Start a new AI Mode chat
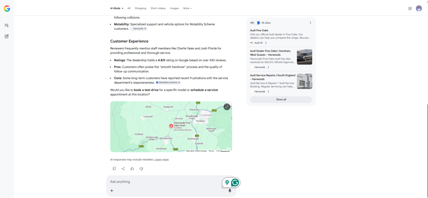 tap(7, 36)
